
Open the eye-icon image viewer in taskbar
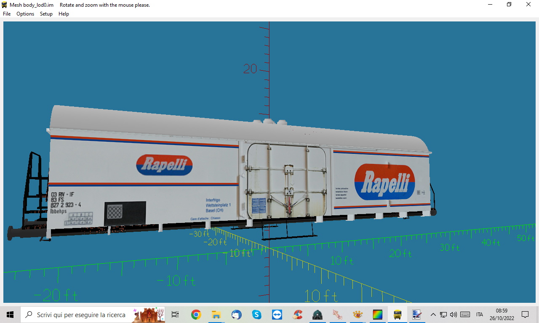click(x=358, y=314)
